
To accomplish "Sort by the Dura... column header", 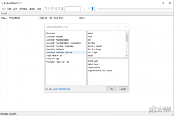I will coord(82,18).
